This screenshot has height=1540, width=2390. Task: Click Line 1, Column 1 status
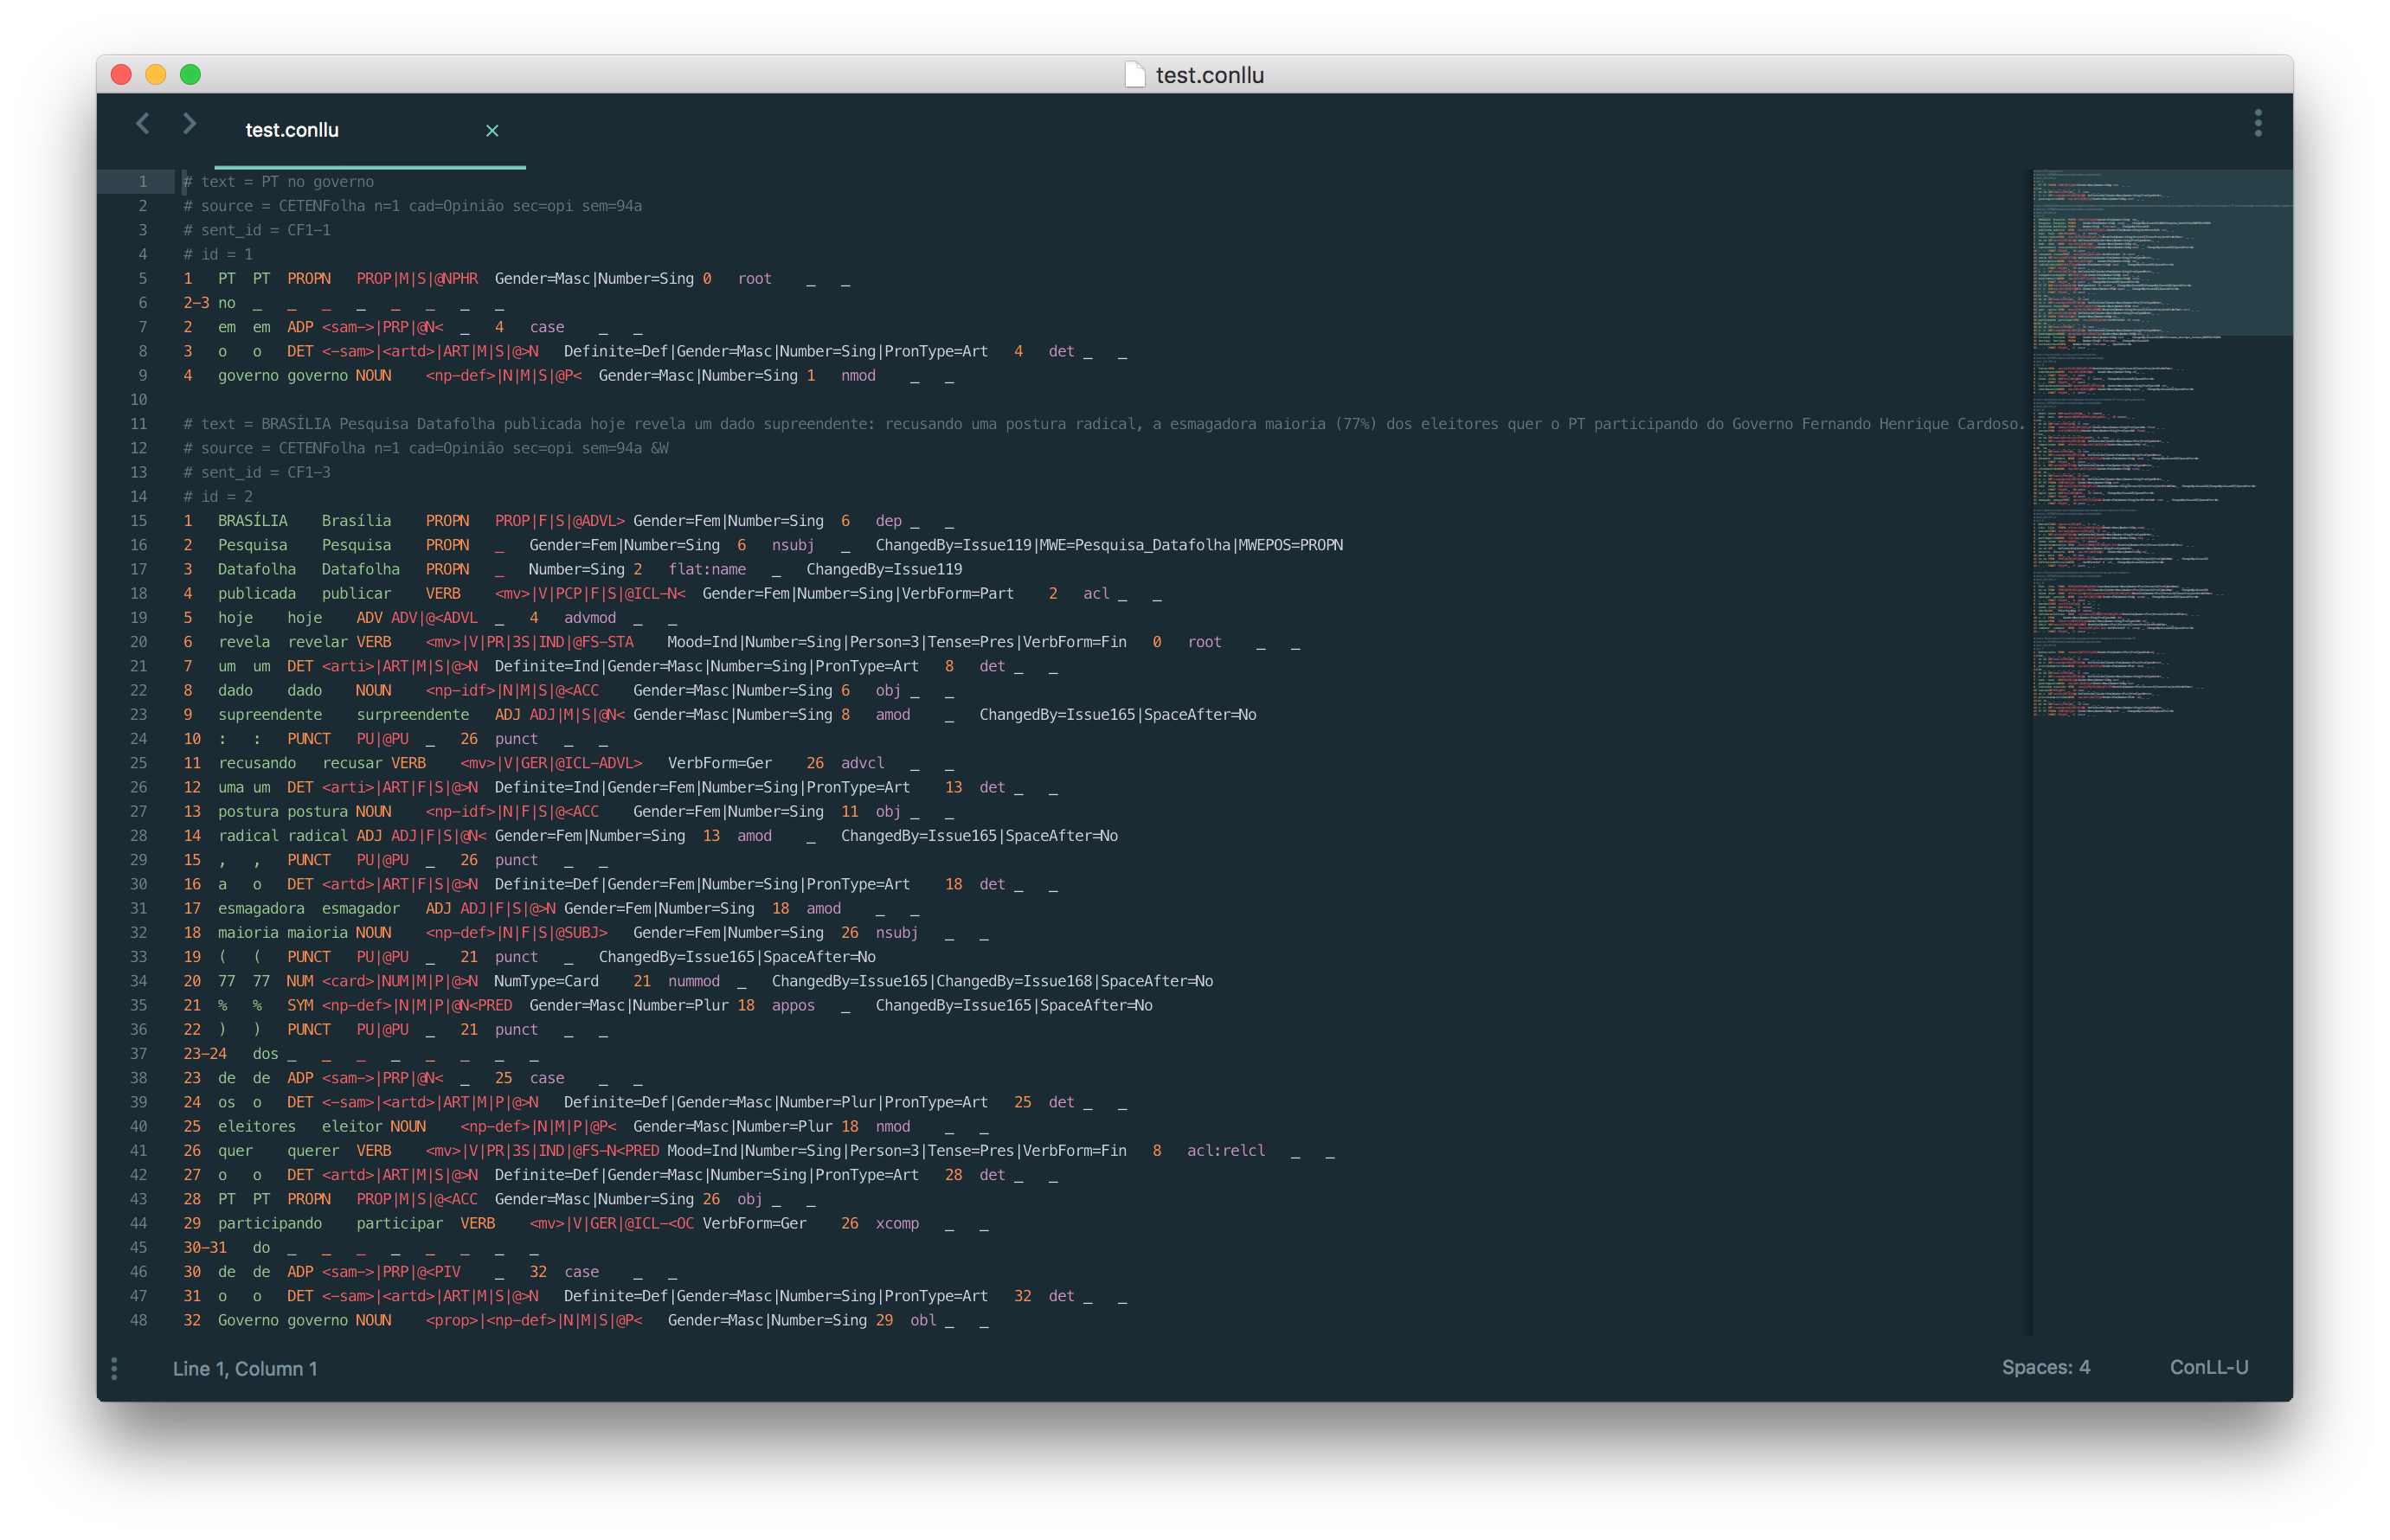[245, 1368]
